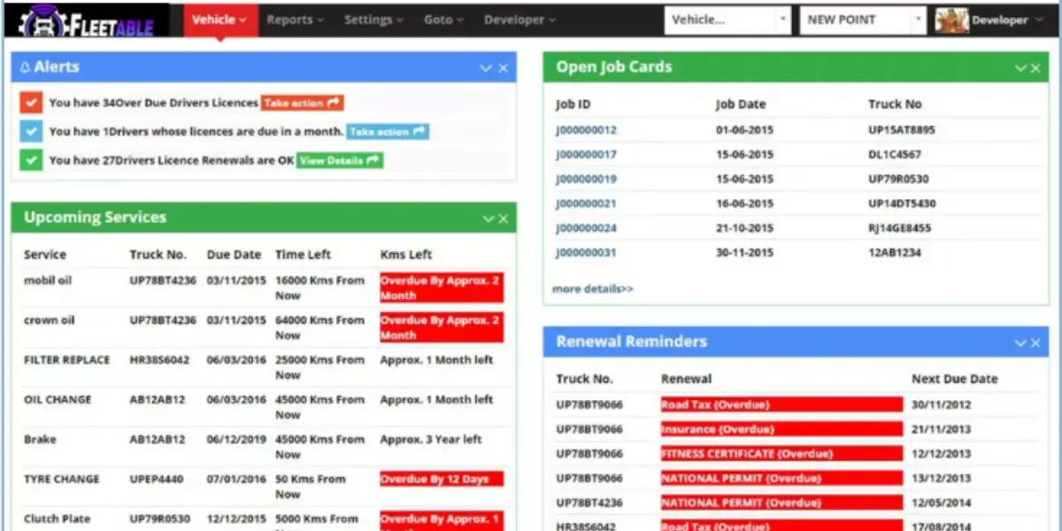Click NATIONAL PERMIT (Overdue) for UP78BT9066
The width and height of the screenshot is (1062, 531).
coord(781,478)
